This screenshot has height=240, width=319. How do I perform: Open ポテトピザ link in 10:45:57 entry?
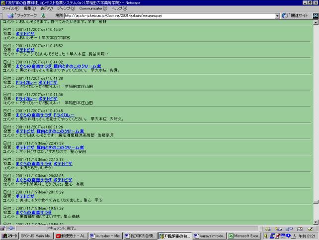click(25, 34)
